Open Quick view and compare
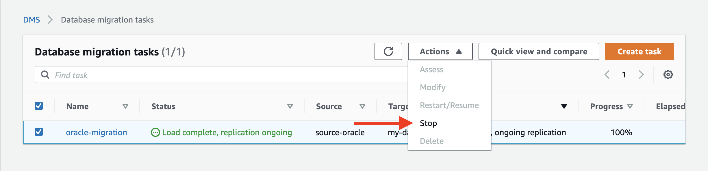This screenshot has width=708, height=171. tap(538, 51)
